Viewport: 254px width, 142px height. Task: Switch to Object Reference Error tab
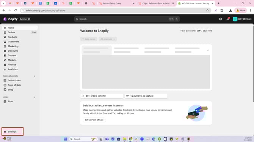pos(156,3)
